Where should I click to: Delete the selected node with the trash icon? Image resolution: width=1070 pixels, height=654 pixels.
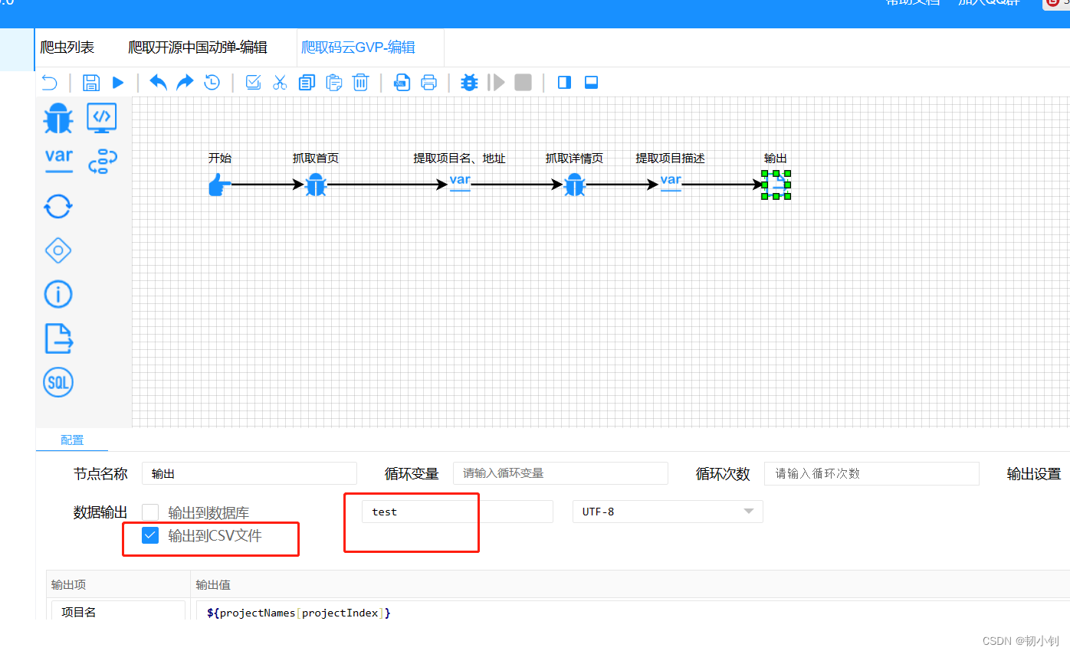pos(361,83)
